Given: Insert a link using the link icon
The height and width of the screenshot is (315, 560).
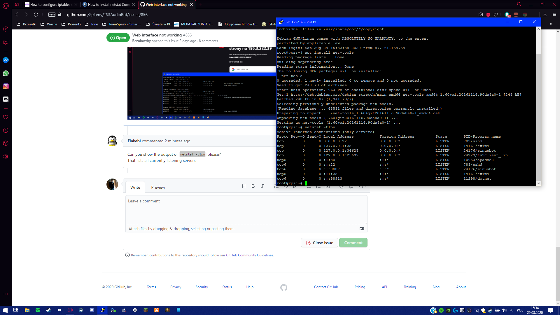Looking at the screenshot, I should [x=295, y=186].
